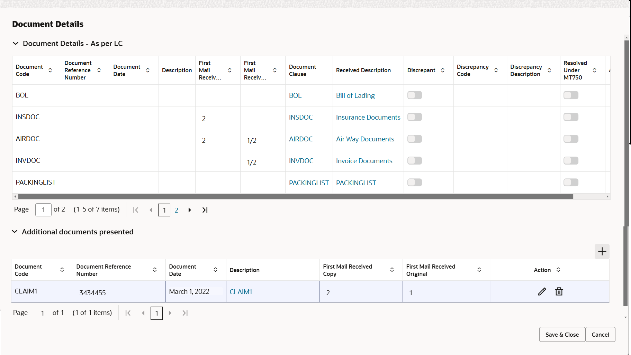This screenshot has height=355, width=631.
Task: Toggle Resolved Under MT750 for PACKINGLIST
Action: [x=571, y=182]
